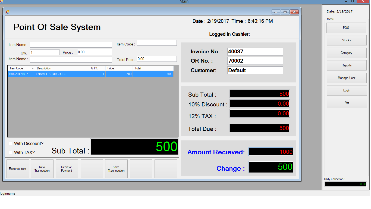Focus the Item Code input field

[157, 43]
